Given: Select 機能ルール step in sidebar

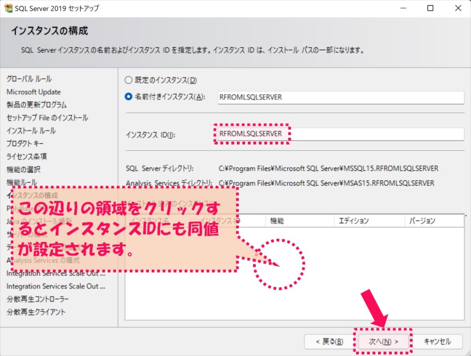Looking at the screenshot, I should [22, 182].
